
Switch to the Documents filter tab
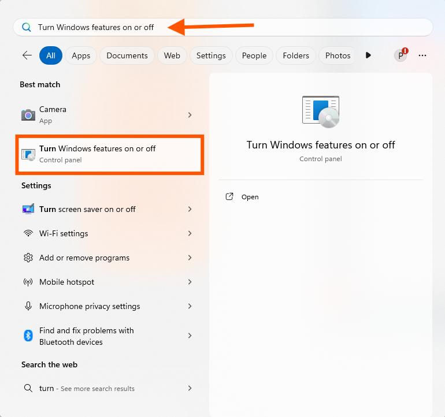click(127, 55)
